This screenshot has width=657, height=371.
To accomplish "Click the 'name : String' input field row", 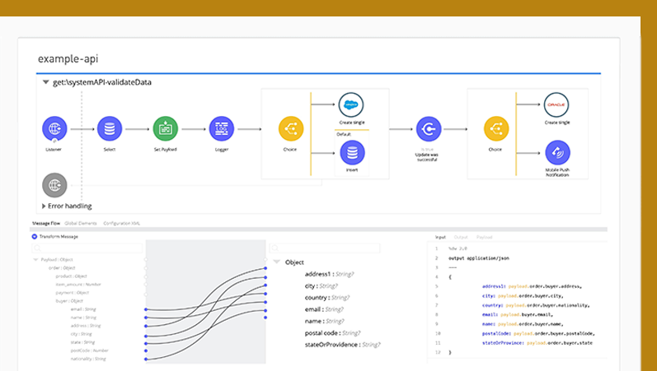I will click(x=83, y=318).
